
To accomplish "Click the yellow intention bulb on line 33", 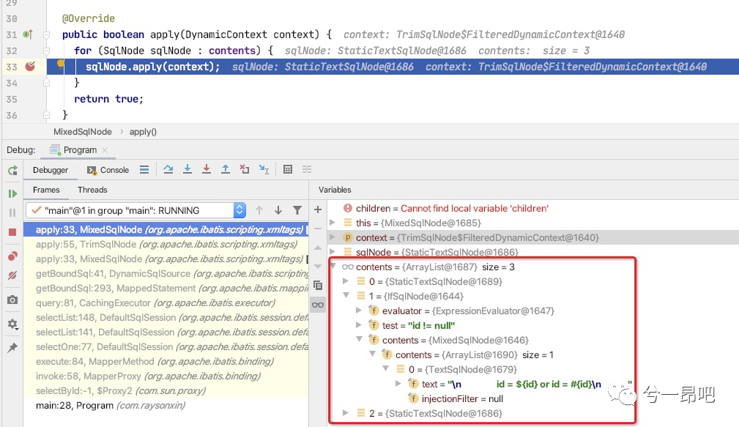I will click(60, 64).
